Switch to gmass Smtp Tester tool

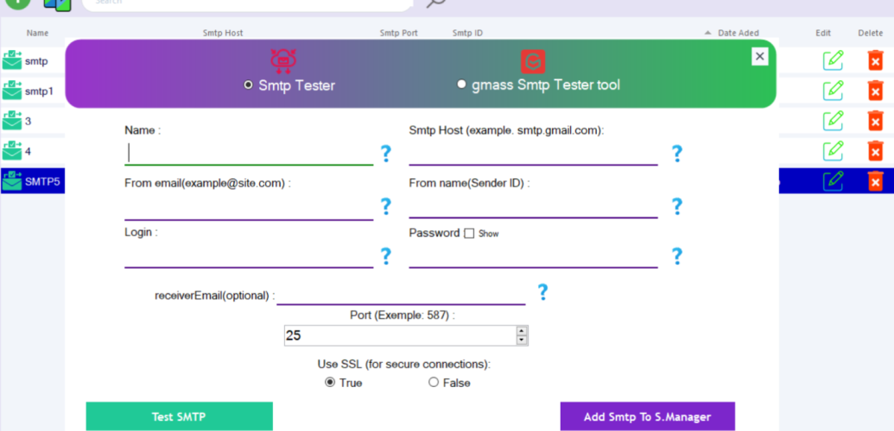pos(462,84)
